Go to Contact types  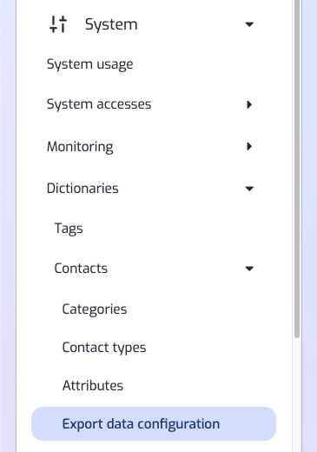pyautogui.click(x=104, y=348)
